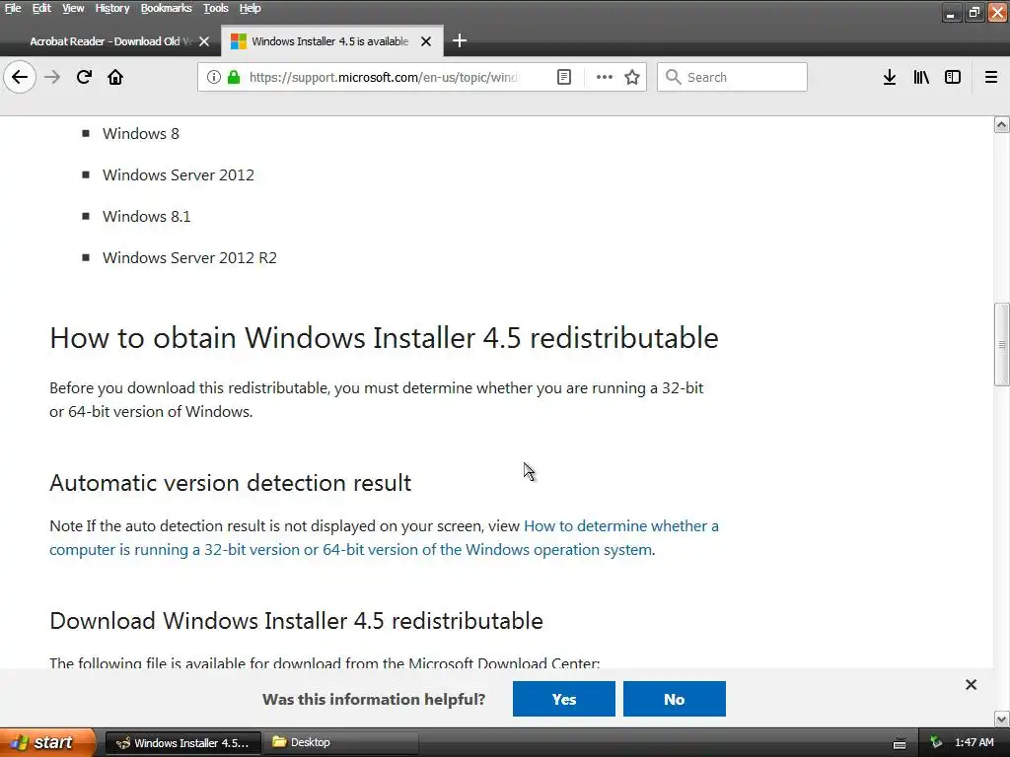Minimize the Firefox window
1010x757 pixels.
coord(952,12)
